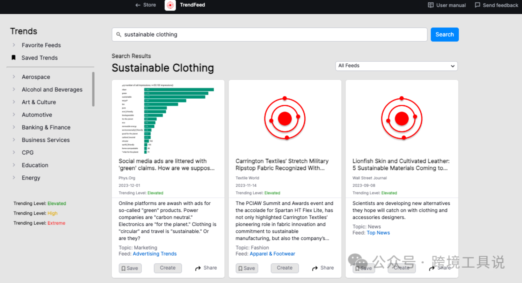Click the Trending Level: Extreme legend entry
Viewport: 522px width, 283px height.
coord(39,223)
